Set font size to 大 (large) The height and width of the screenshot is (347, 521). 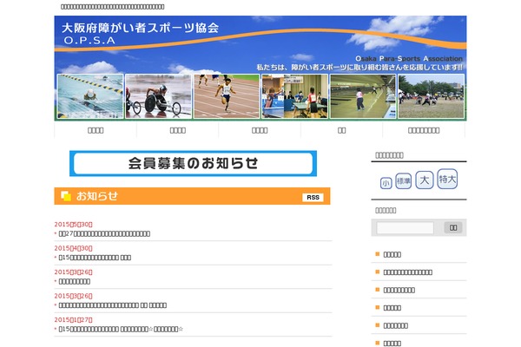pyautogui.click(x=425, y=180)
